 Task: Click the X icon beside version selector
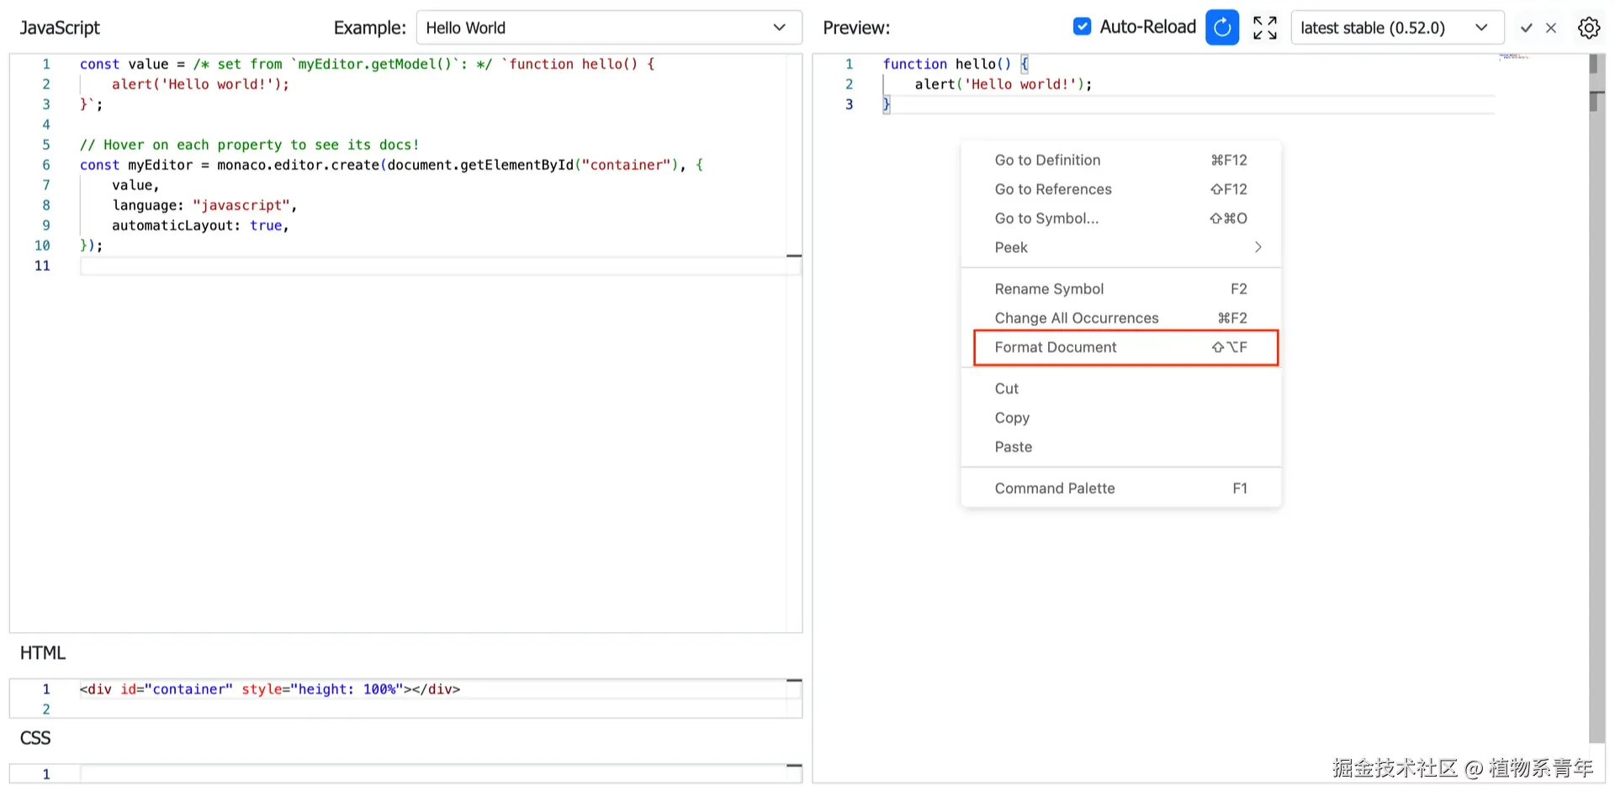pos(1551,28)
